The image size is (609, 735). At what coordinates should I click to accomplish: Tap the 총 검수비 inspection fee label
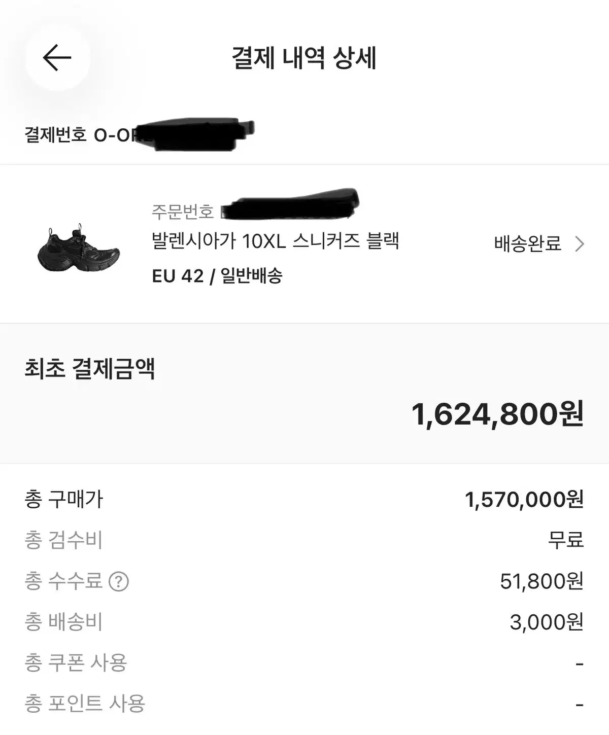click(63, 540)
